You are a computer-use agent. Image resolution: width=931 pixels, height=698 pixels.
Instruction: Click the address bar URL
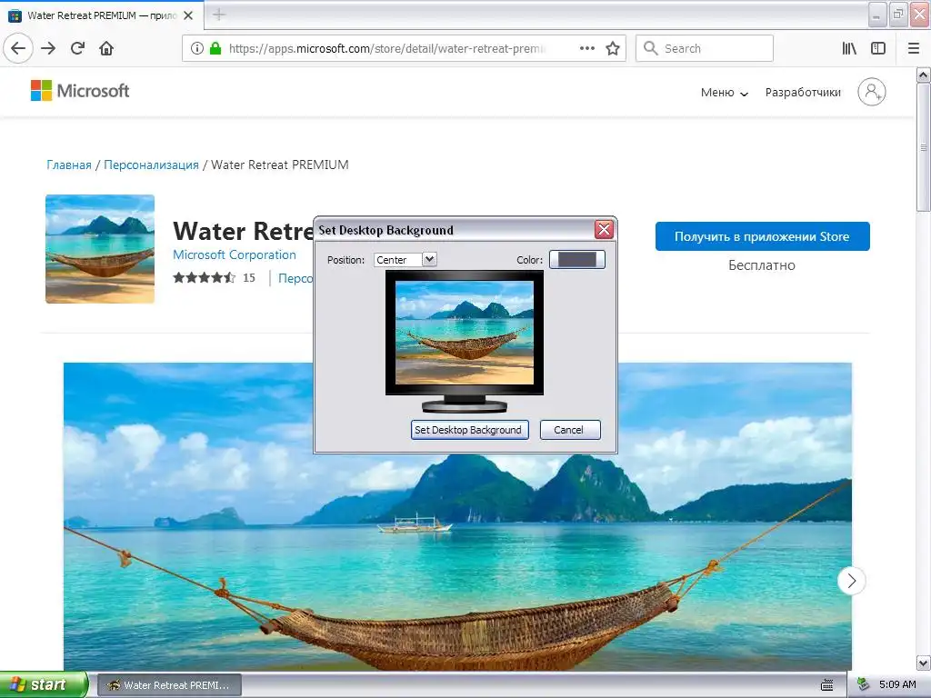coord(385,48)
